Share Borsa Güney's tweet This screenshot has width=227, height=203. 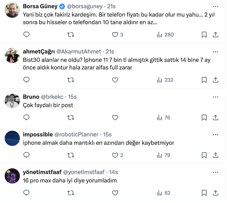(x=216, y=35)
